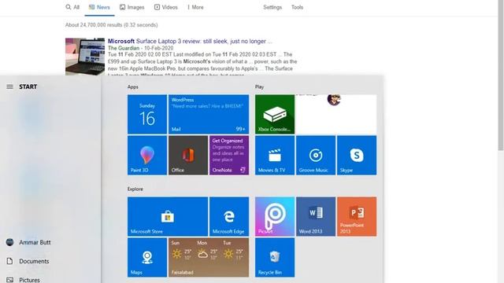Click the Play group header
The width and height of the screenshot is (504, 283).
coord(259,86)
